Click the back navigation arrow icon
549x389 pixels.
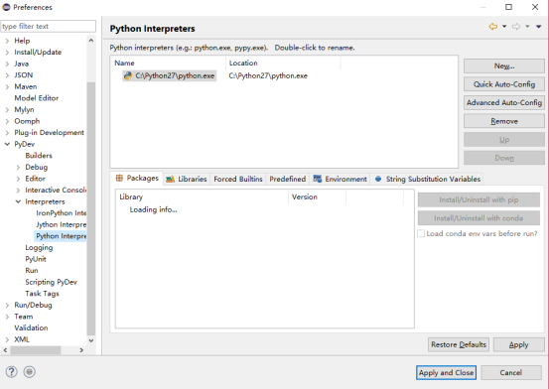coord(493,26)
